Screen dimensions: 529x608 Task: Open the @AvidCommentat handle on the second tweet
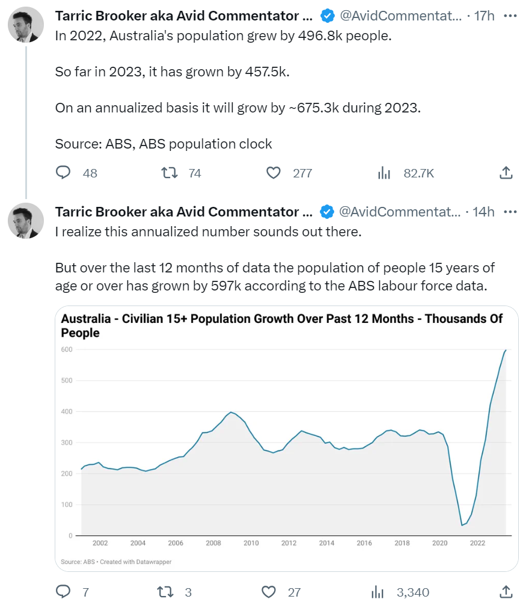tap(400, 212)
